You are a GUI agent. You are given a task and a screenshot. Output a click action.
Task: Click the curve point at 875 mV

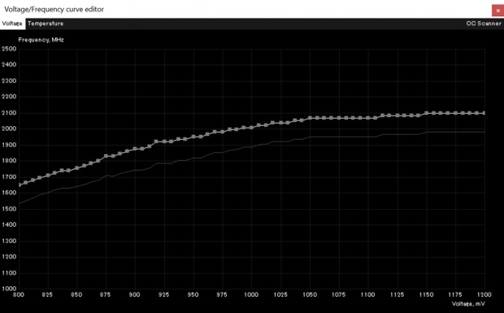click(x=106, y=156)
